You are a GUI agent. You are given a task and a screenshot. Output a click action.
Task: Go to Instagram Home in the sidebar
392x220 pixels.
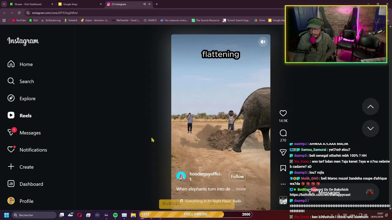(20, 64)
